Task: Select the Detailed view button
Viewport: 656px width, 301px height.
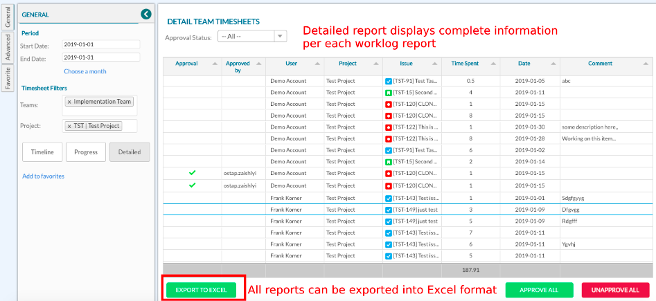Action: click(x=130, y=152)
